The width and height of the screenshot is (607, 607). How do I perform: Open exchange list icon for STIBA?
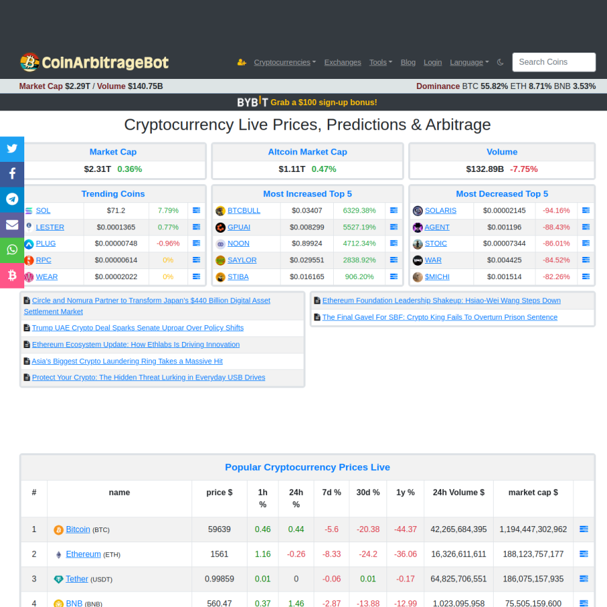point(394,277)
